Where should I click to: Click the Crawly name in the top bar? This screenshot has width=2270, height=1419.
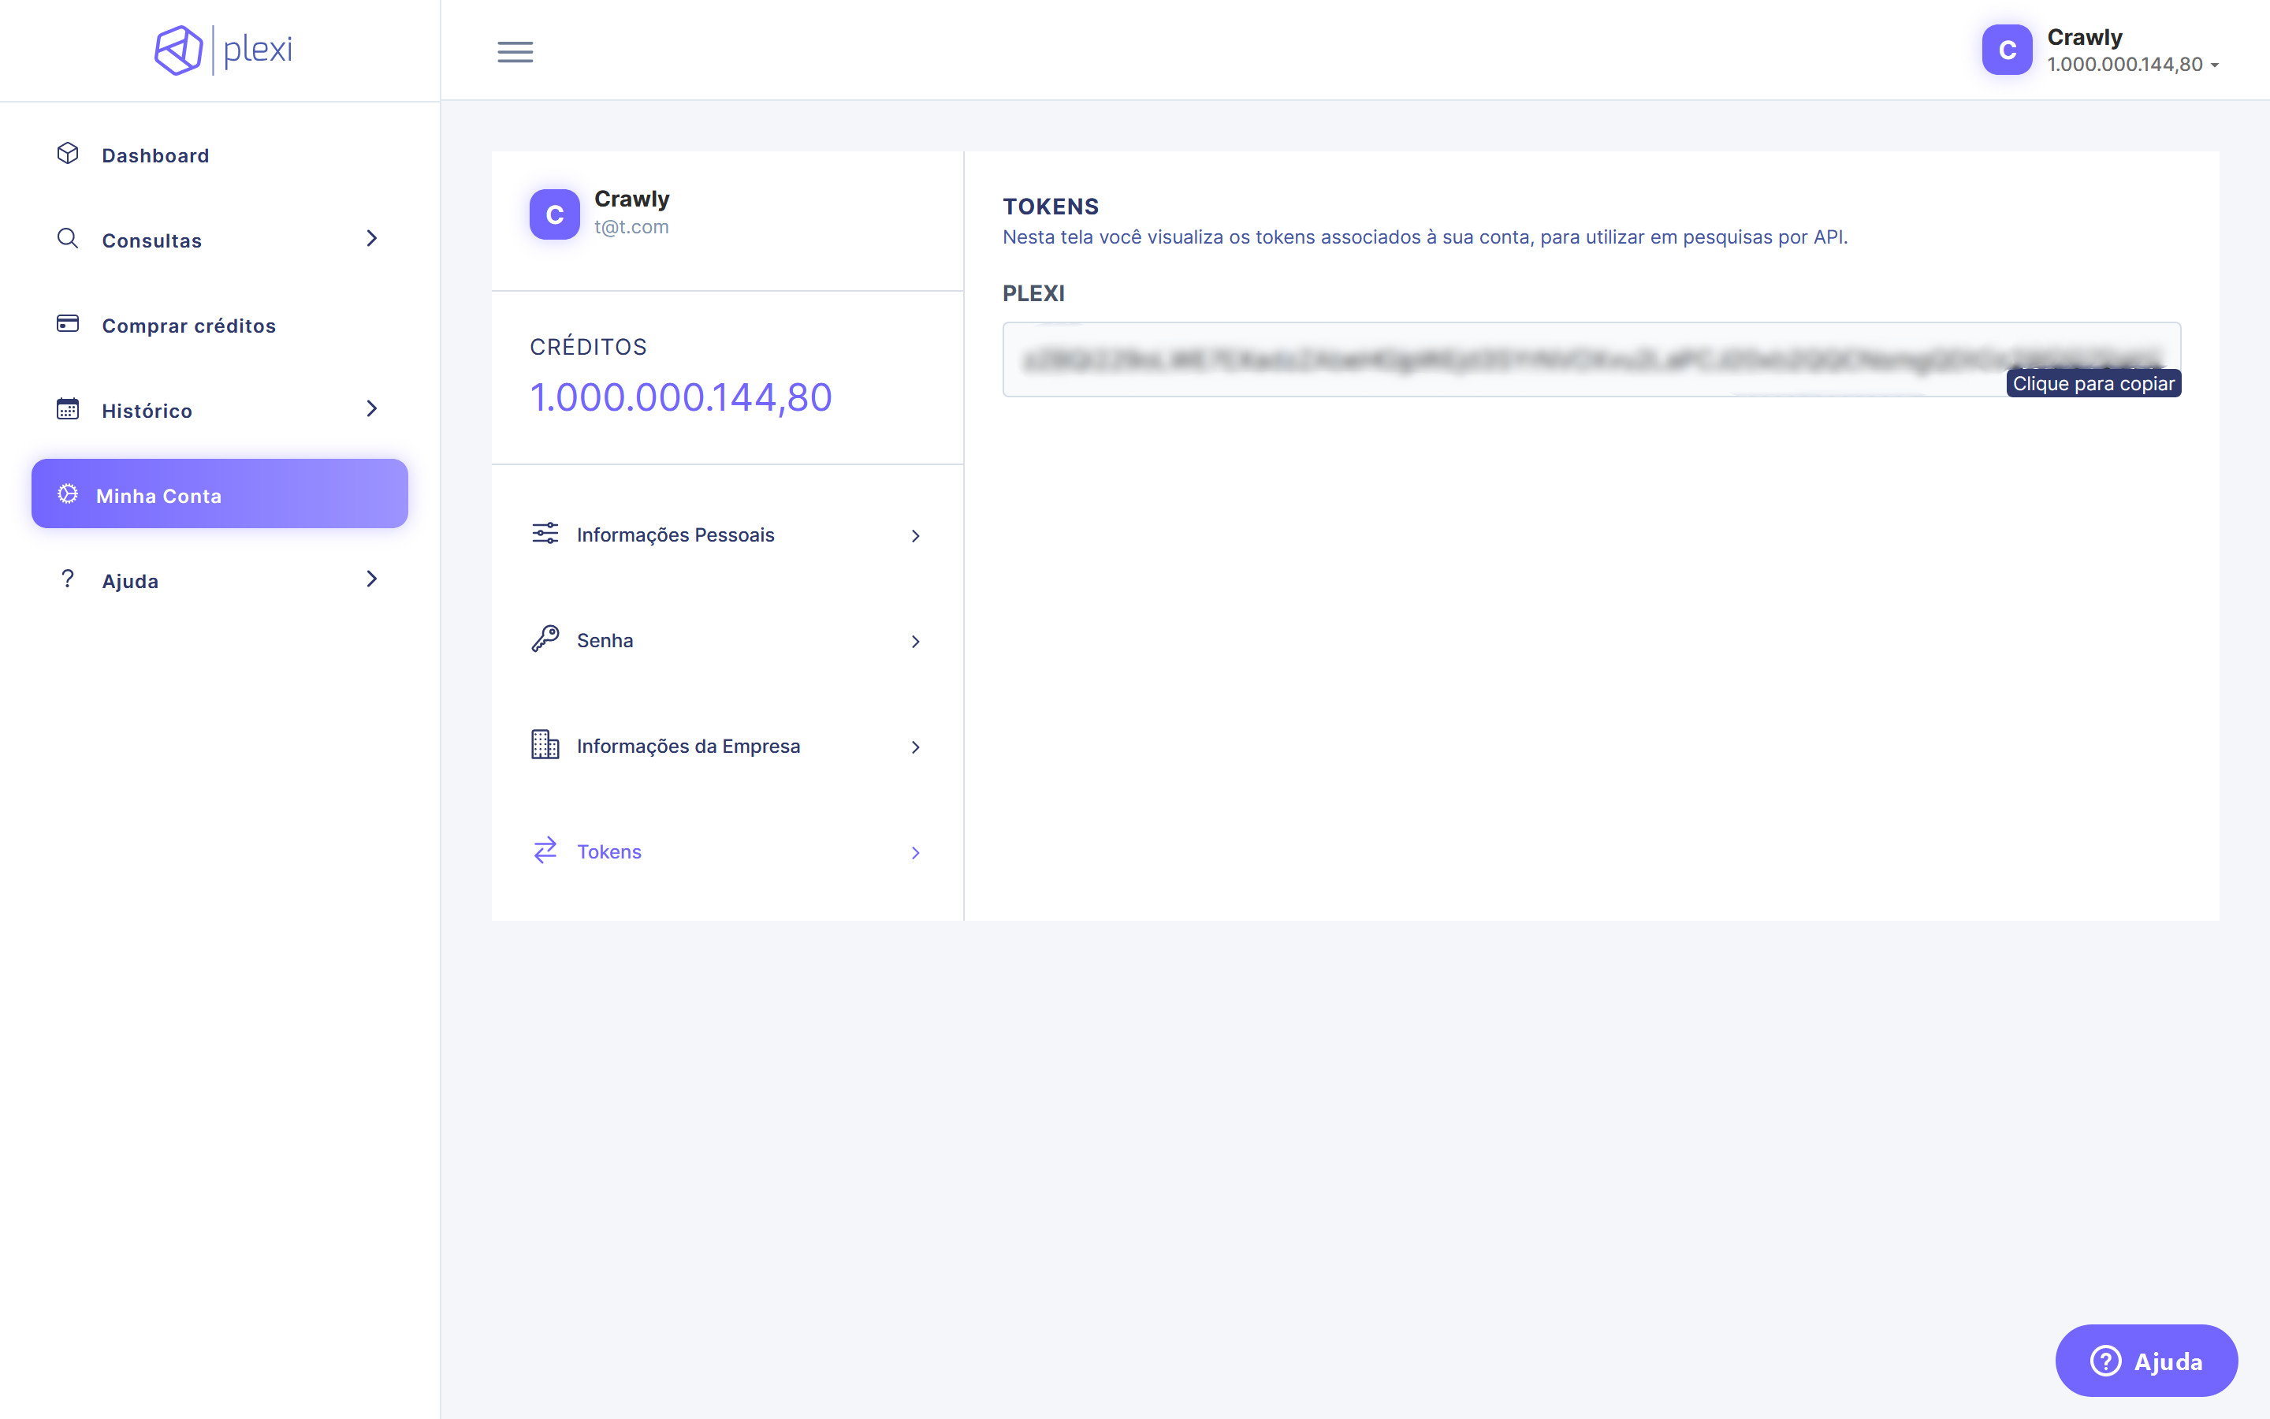click(2084, 38)
